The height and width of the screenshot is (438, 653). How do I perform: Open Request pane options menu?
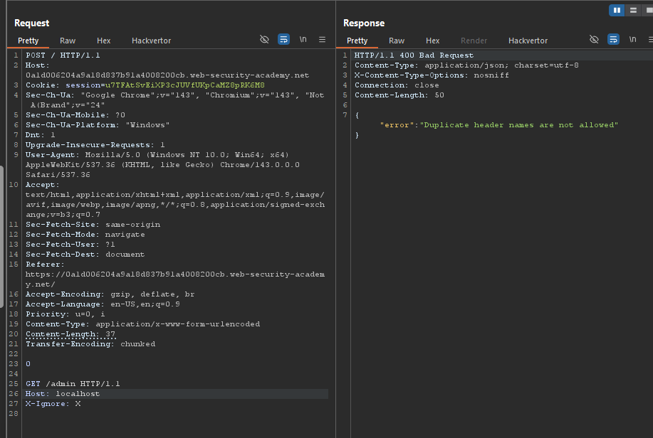click(323, 40)
